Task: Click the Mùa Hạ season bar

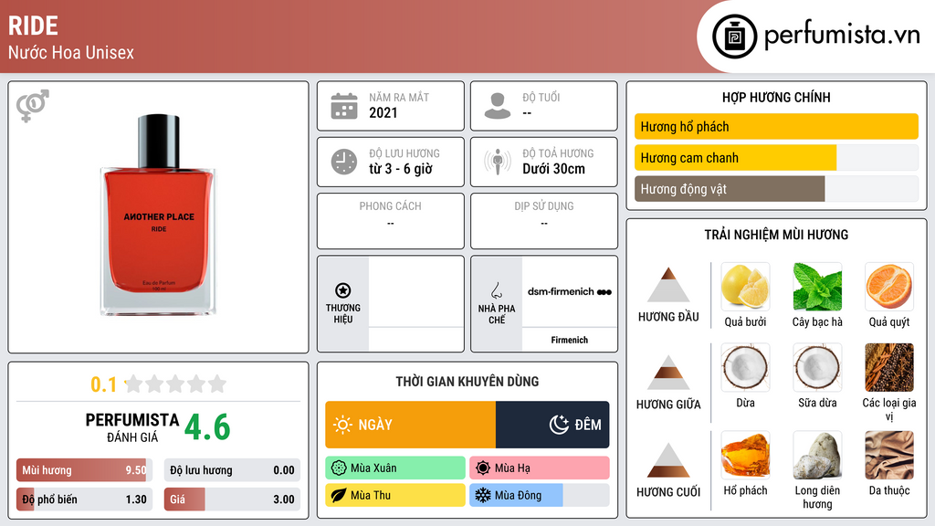Action: tap(540, 468)
